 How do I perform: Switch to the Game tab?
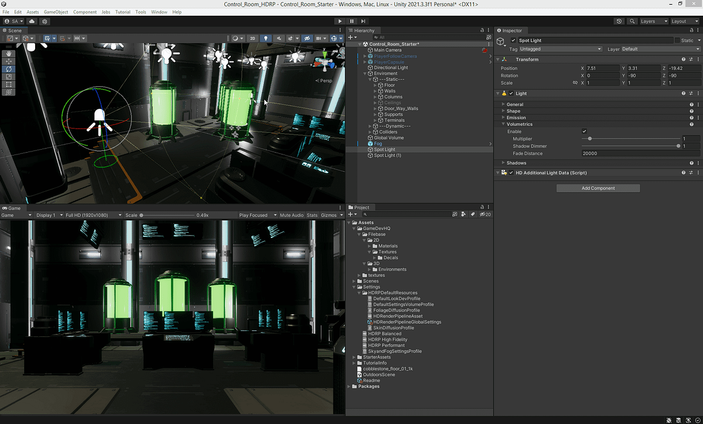coord(13,208)
